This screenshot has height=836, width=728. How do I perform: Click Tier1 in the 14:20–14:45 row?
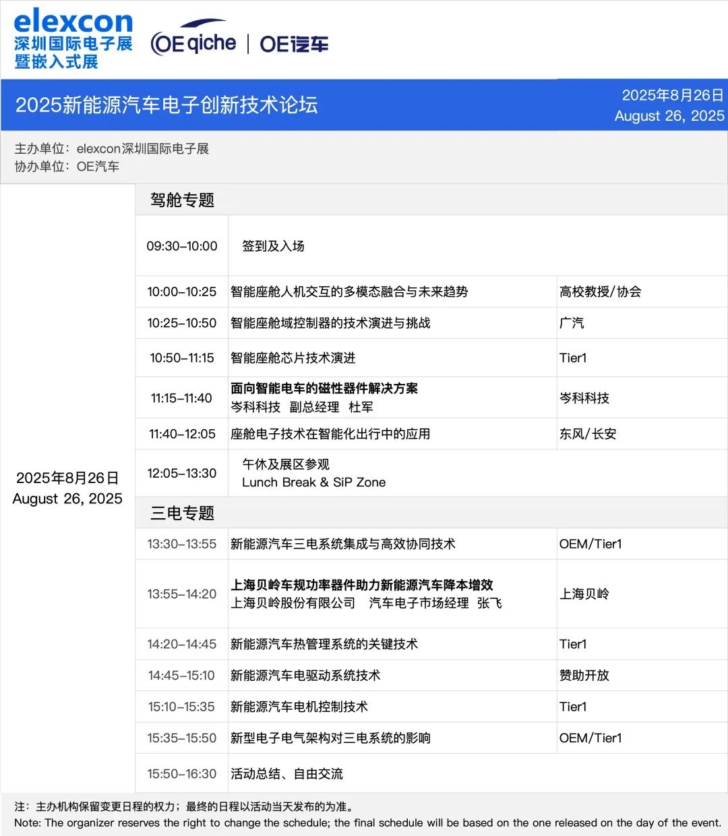click(x=573, y=644)
